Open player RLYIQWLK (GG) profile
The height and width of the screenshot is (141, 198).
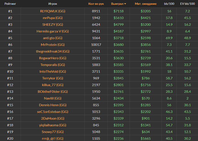(53, 11)
